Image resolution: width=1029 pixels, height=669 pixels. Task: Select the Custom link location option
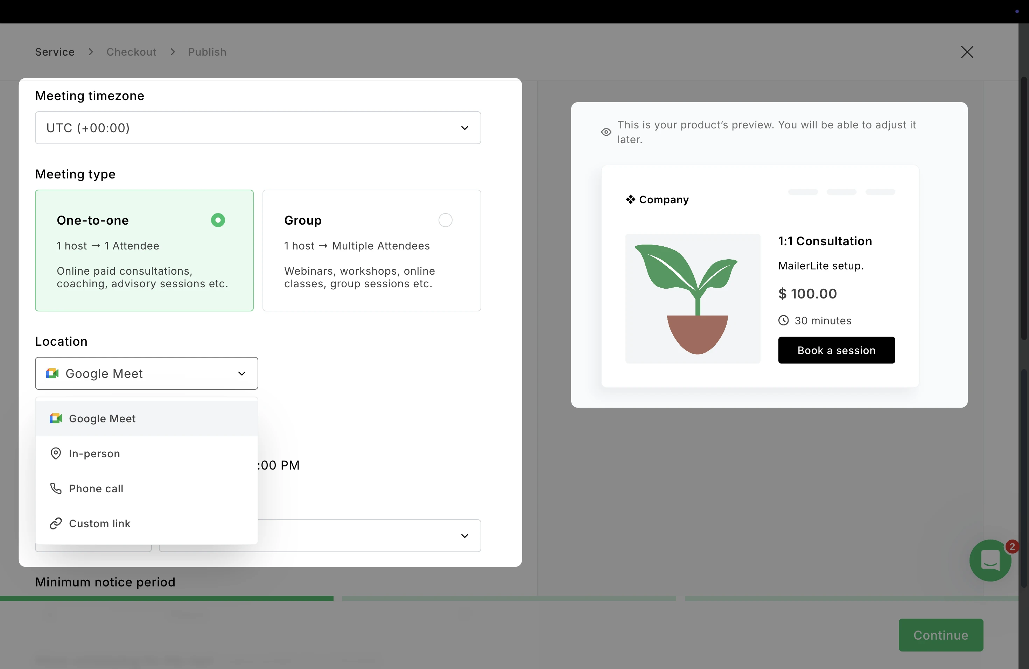pyautogui.click(x=99, y=523)
